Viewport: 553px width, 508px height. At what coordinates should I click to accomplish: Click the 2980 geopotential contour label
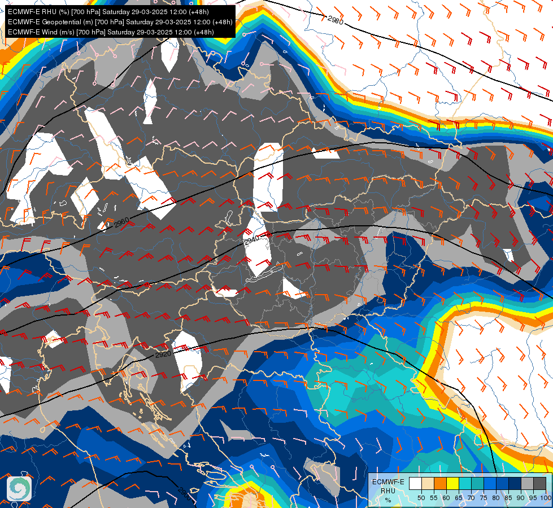[336, 20]
